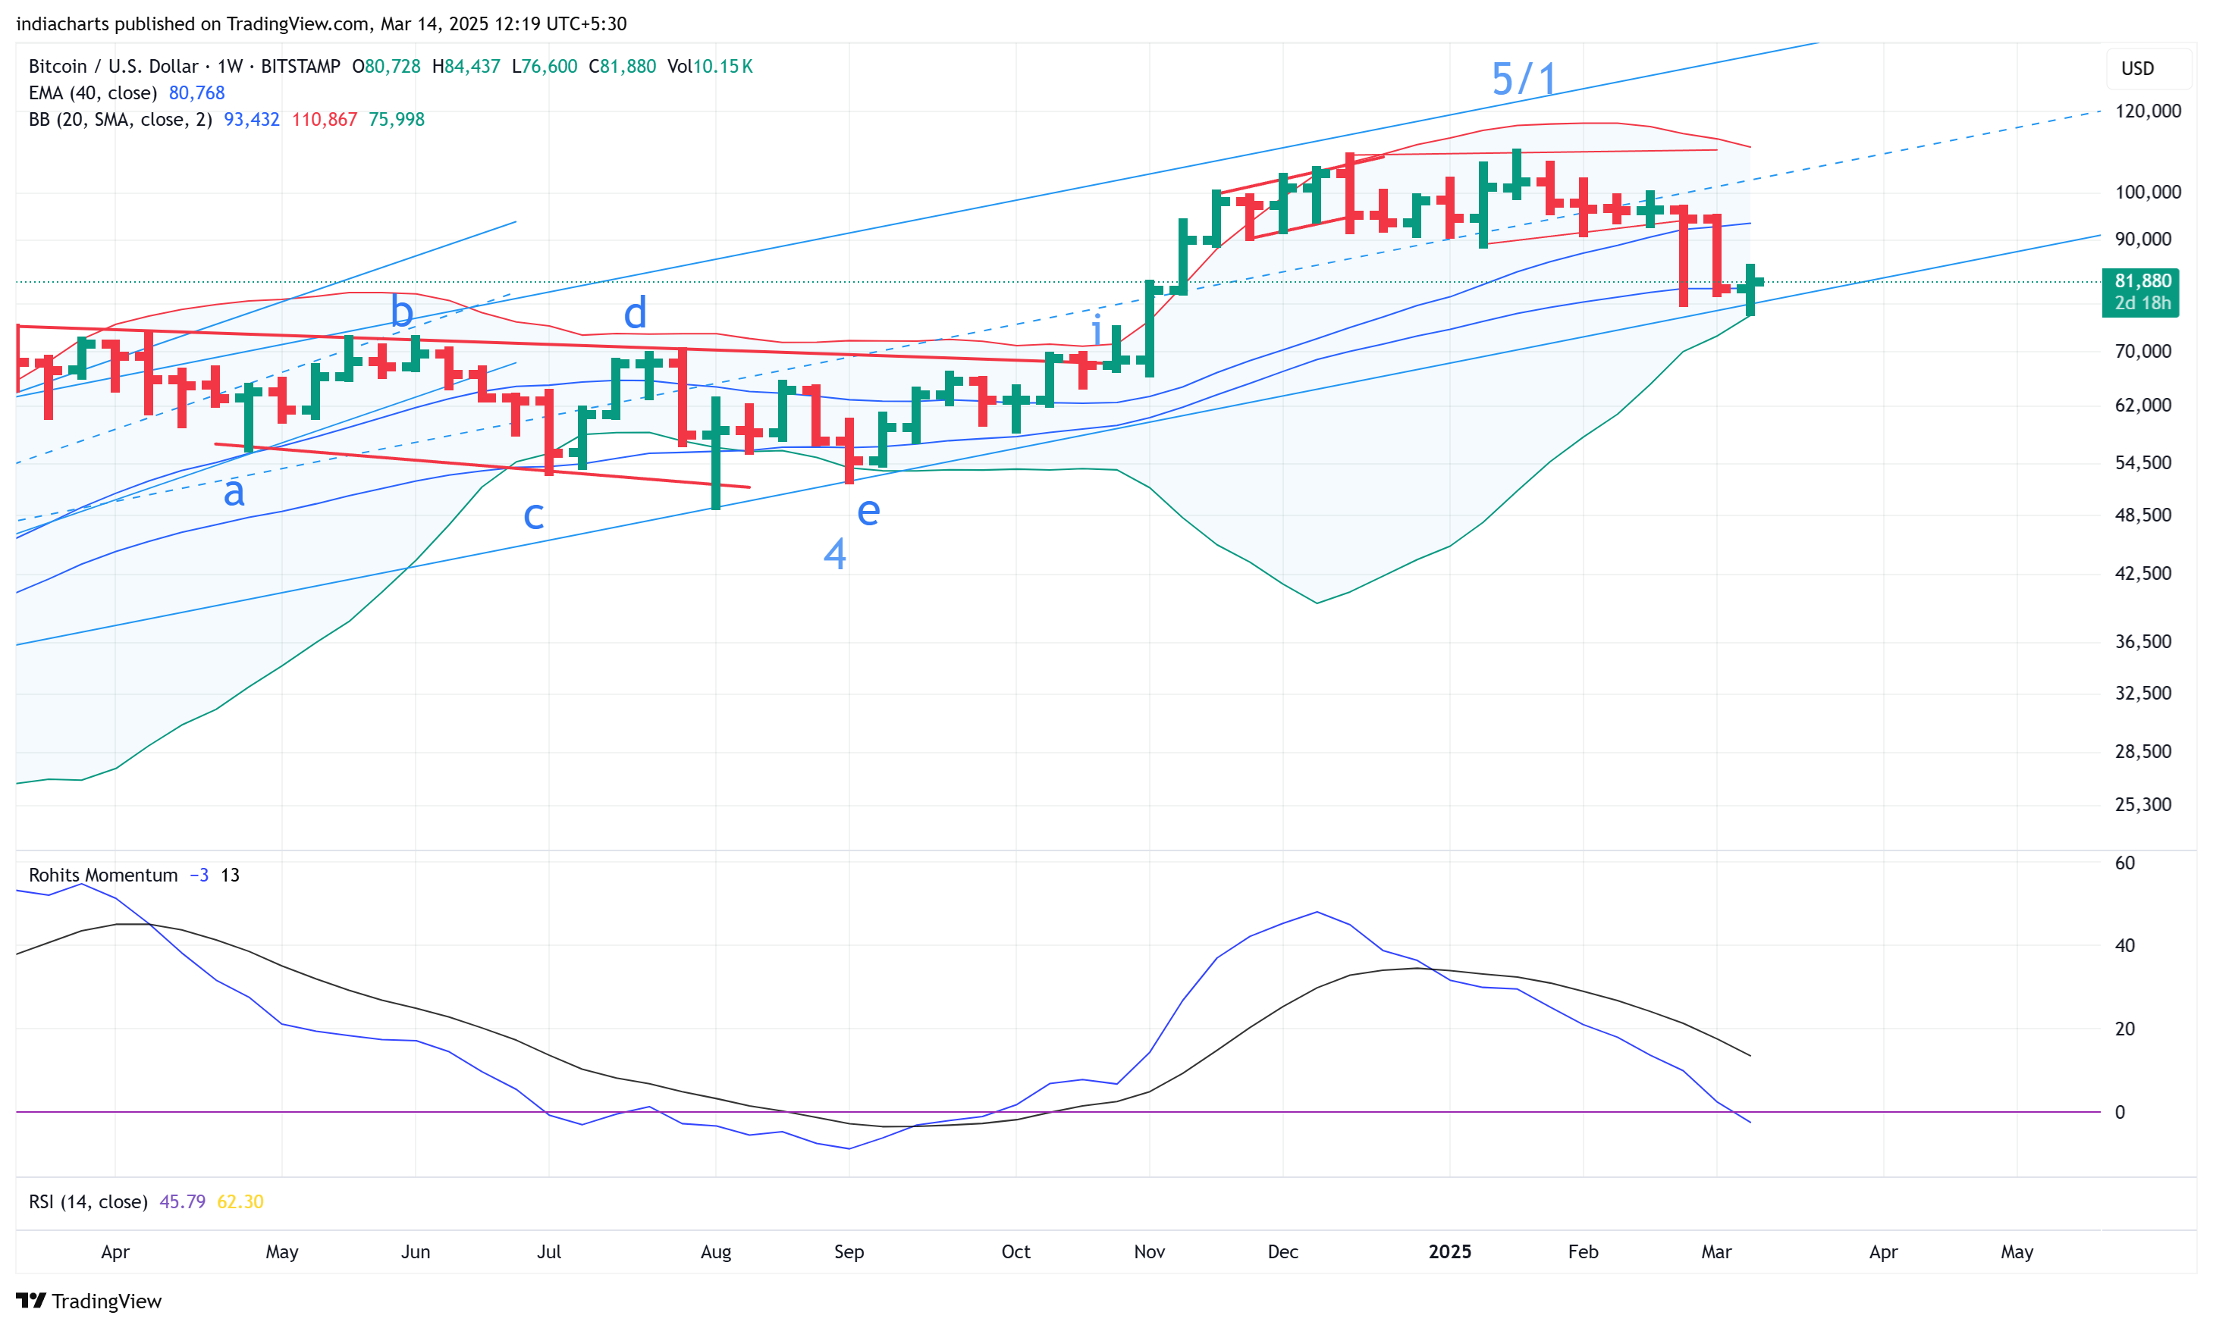Click the wave label d

[x=635, y=313]
